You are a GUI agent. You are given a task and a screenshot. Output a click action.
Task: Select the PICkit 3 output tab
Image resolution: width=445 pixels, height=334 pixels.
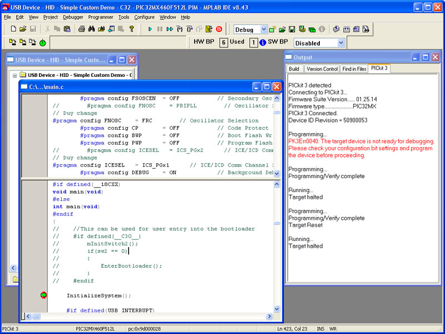pos(379,68)
